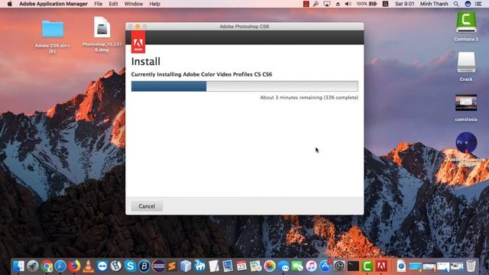This screenshot has width=489, height=275.
Task: Launch Skype from the Dock
Action: (x=130, y=266)
